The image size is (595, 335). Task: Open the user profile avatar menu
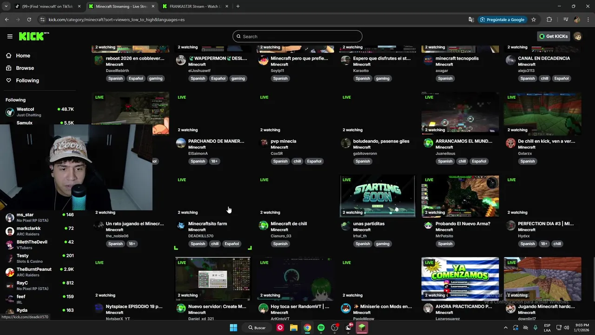[578, 36]
